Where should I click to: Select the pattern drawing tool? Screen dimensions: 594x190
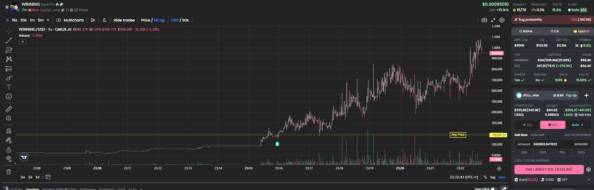point(8,59)
